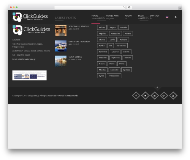Select the korinthia tag
The width and height of the screenshot is (190, 160).
[103, 51]
